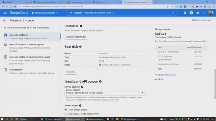The image size is (216, 121).
Task: Activate Cloud Shell terminal icon
Action: click(185, 13)
